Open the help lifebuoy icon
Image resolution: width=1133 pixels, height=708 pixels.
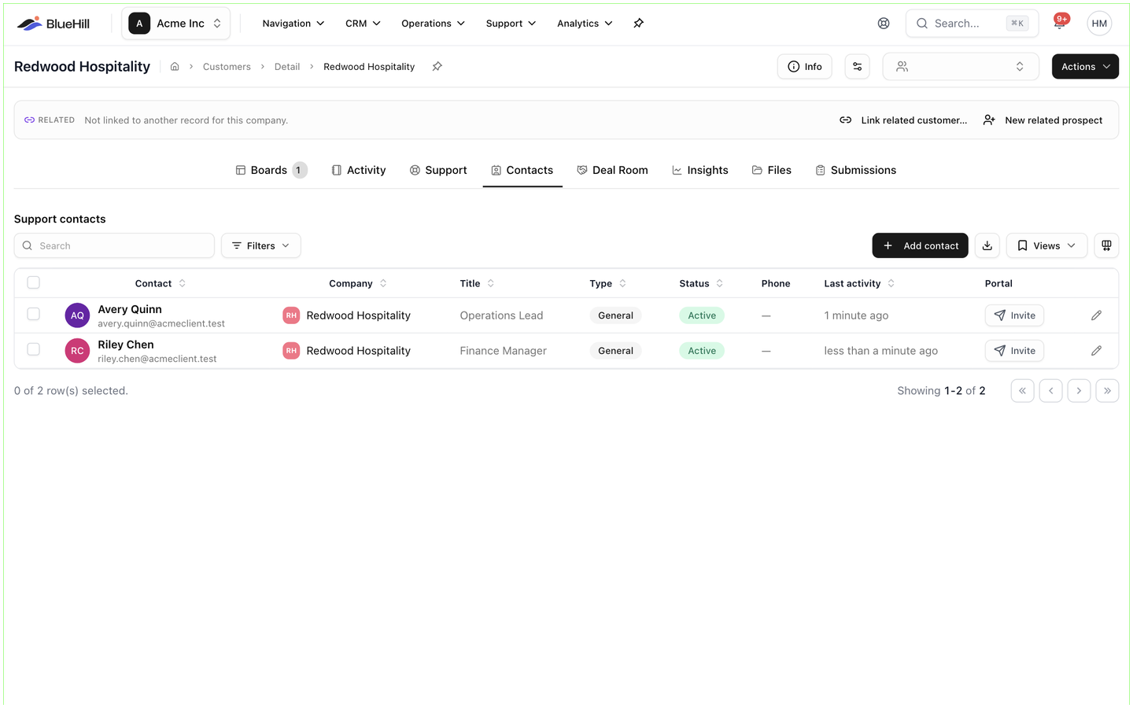click(884, 24)
